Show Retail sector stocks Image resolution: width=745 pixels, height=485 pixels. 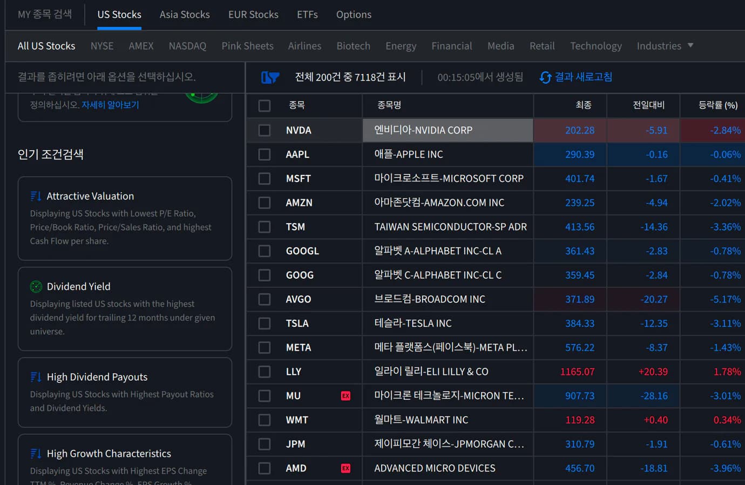coord(542,46)
